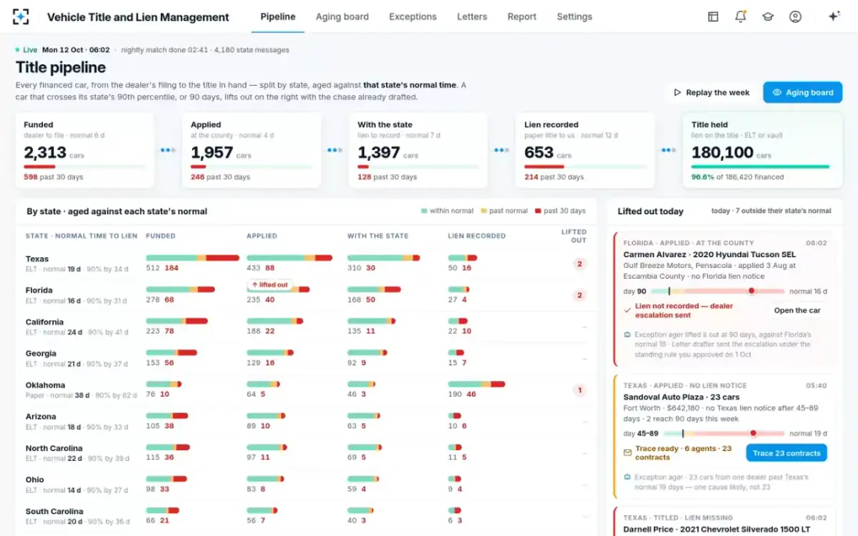Open the Settings tab
The width and height of the screenshot is (858, 536).
(574, 16)
